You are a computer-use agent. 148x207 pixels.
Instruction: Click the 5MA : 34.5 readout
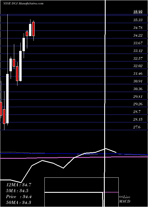tap(17, 191)
